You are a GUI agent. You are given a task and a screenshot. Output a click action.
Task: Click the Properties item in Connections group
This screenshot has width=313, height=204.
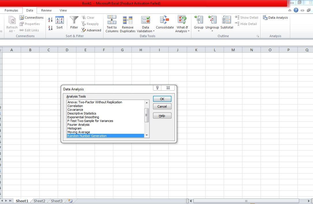(x=30, y=24)
